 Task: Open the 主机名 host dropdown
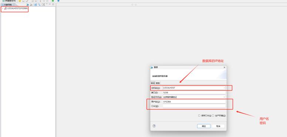point(224,88)
